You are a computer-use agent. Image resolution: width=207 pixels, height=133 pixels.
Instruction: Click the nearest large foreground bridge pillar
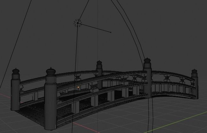(51, 99)
